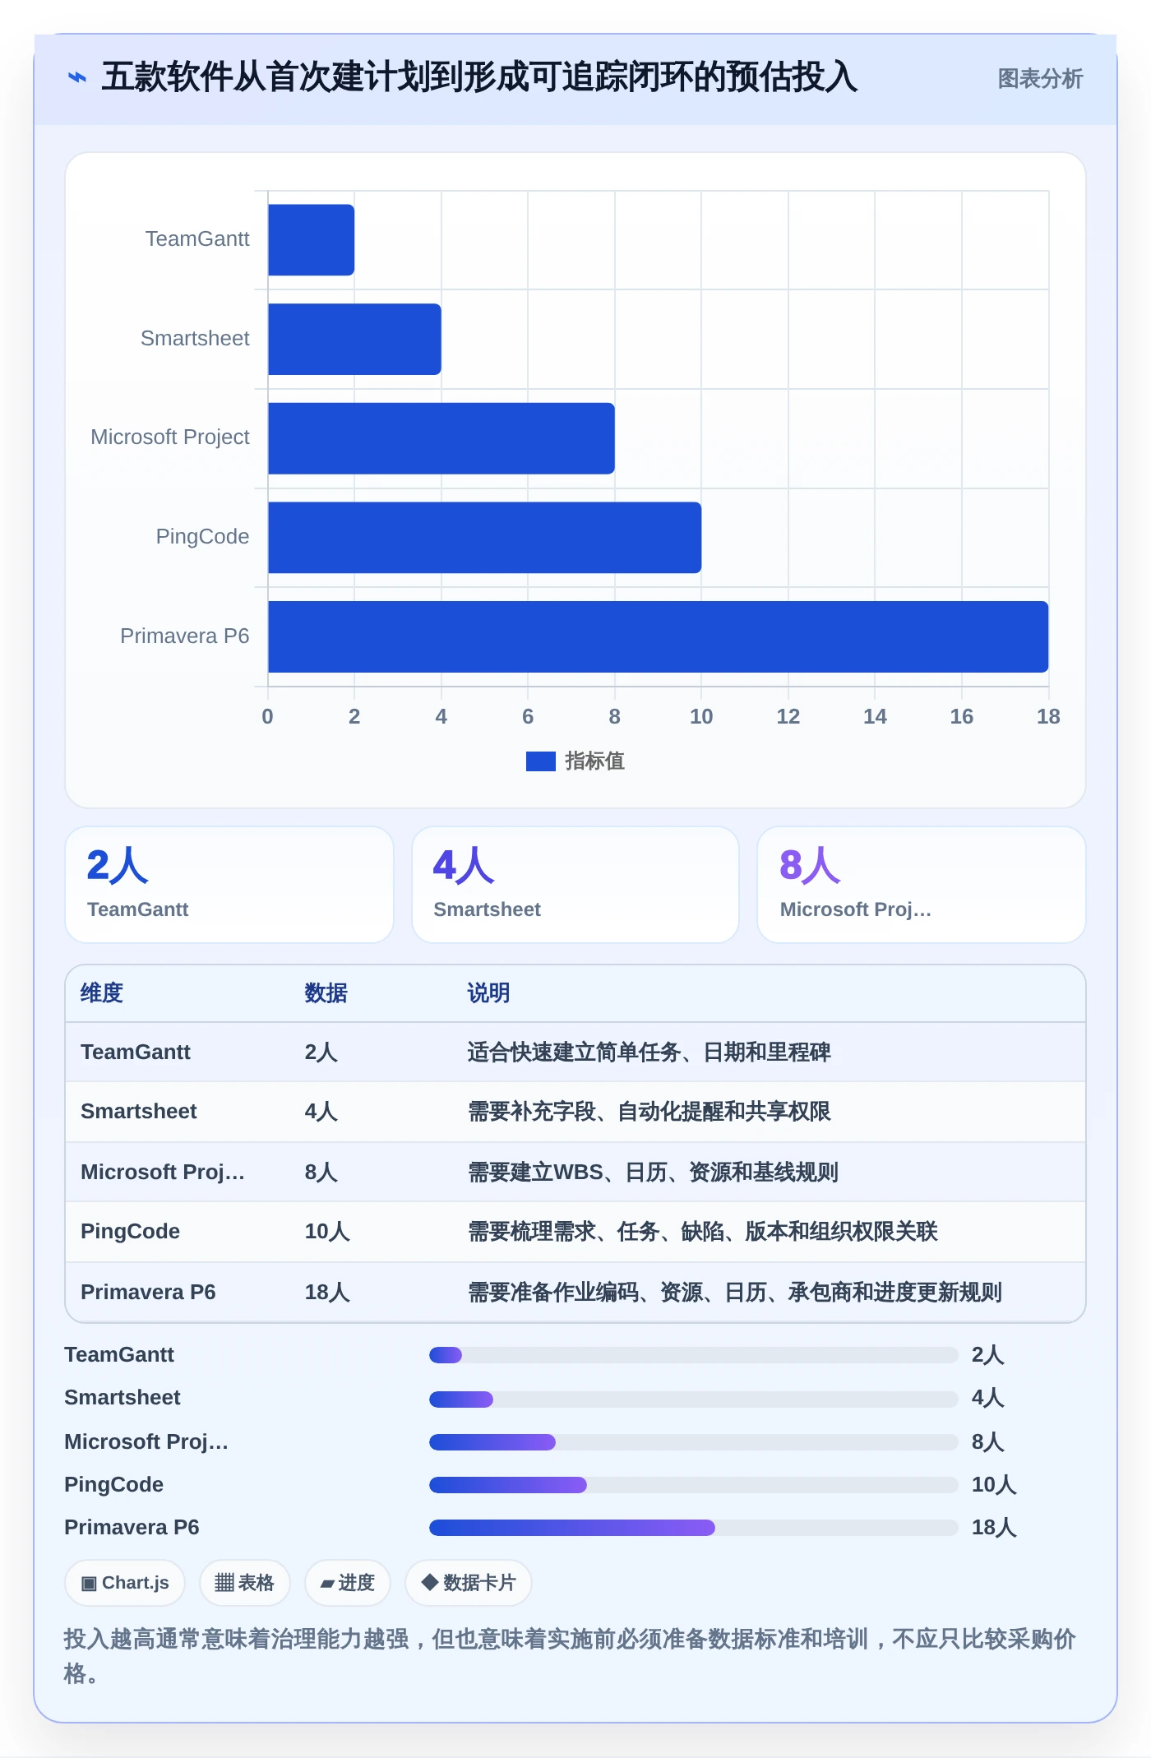Click the Smartsheet bar in chart

click(x=354, y=340)
